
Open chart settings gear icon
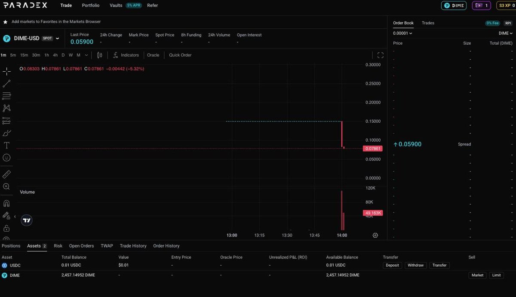tap(375, 235)
